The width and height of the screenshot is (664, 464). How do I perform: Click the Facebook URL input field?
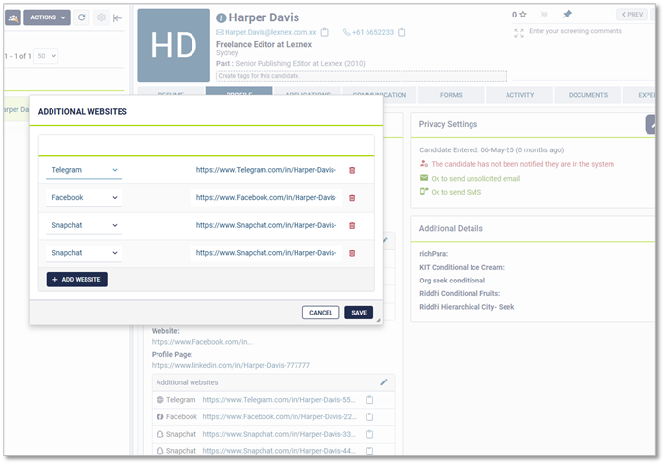(x=266, y=198)
